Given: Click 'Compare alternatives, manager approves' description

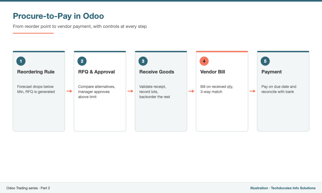Looking at the screenshot, I should click(97, 92).
